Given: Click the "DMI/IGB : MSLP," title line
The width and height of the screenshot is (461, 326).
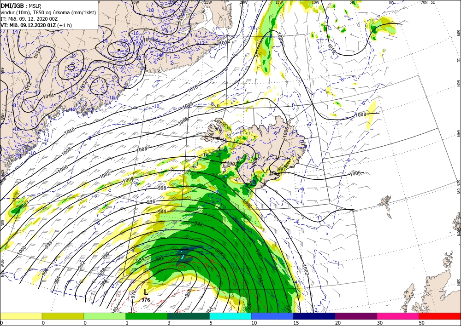Looking at the screenshot, I should 21,5.
